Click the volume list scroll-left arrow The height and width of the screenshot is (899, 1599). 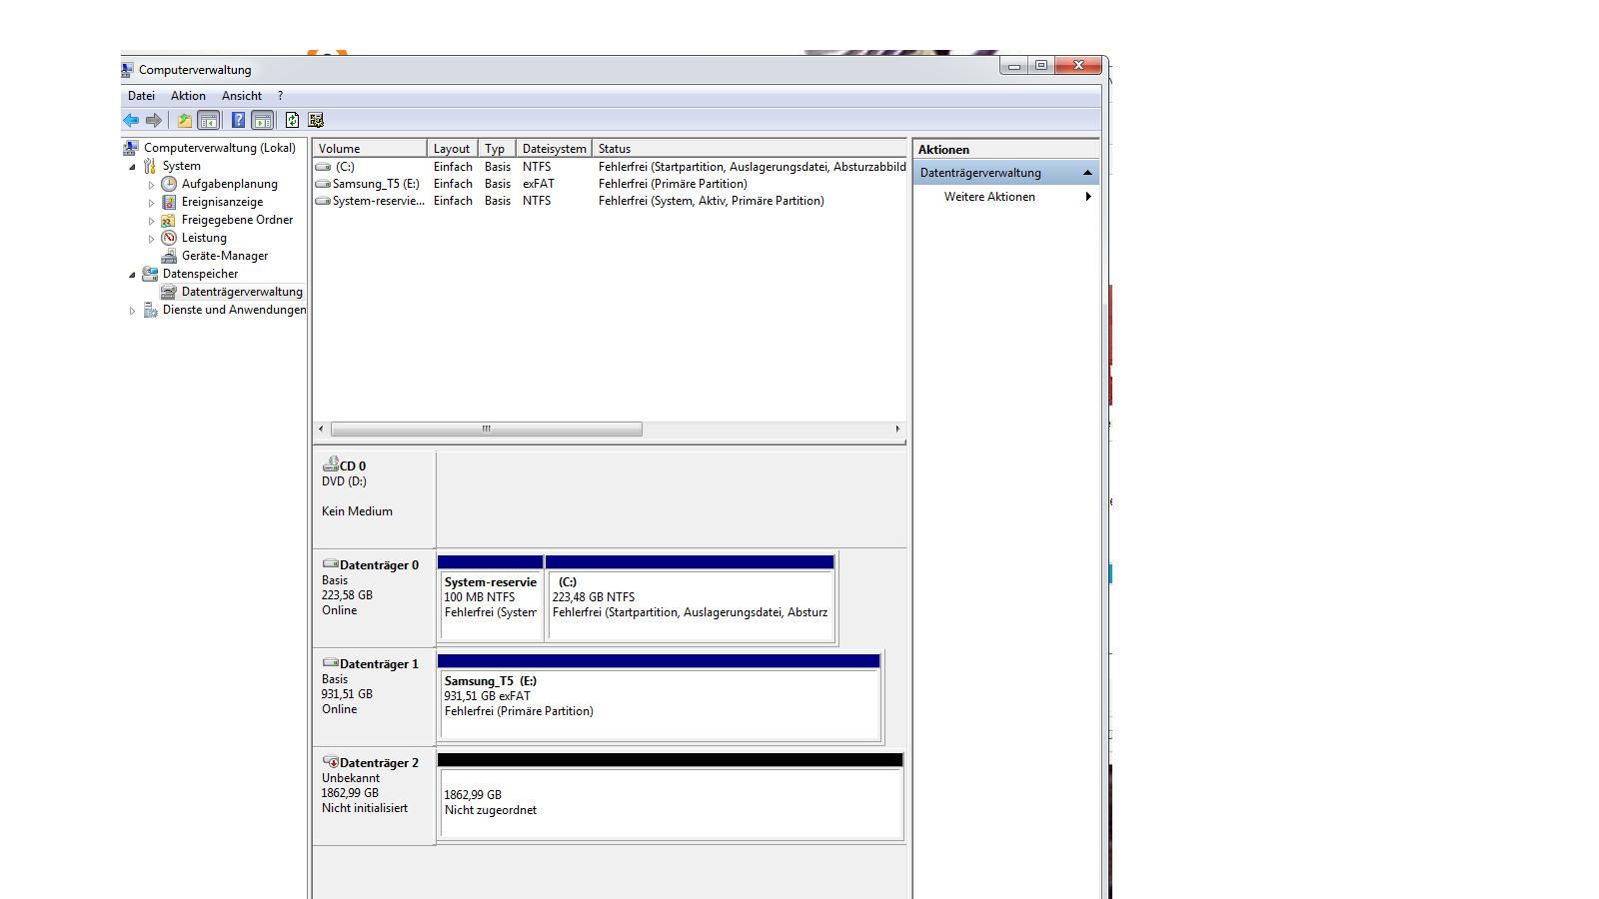(x=321, y=429)
